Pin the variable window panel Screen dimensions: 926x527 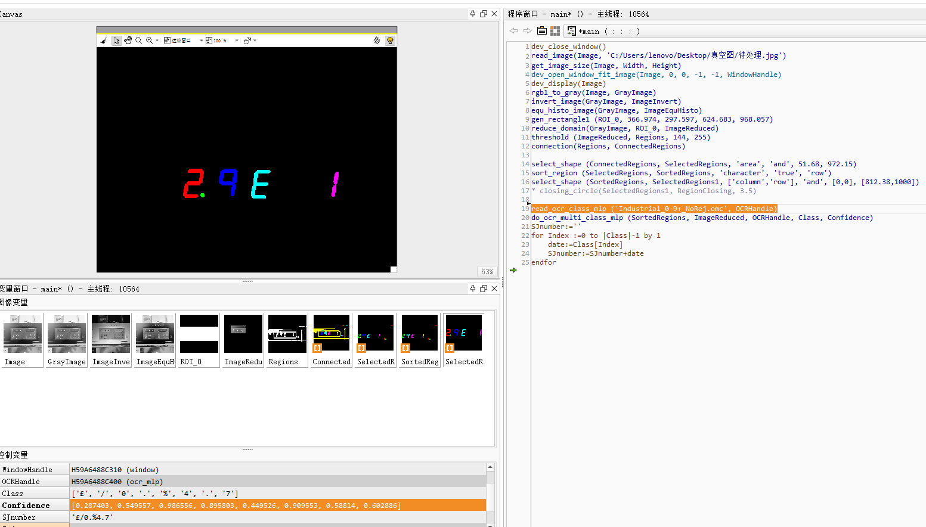[x=473, y=289]
